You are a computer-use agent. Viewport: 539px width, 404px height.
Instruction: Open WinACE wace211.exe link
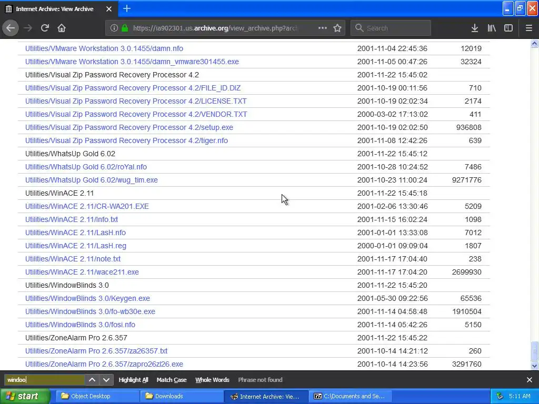82,272
